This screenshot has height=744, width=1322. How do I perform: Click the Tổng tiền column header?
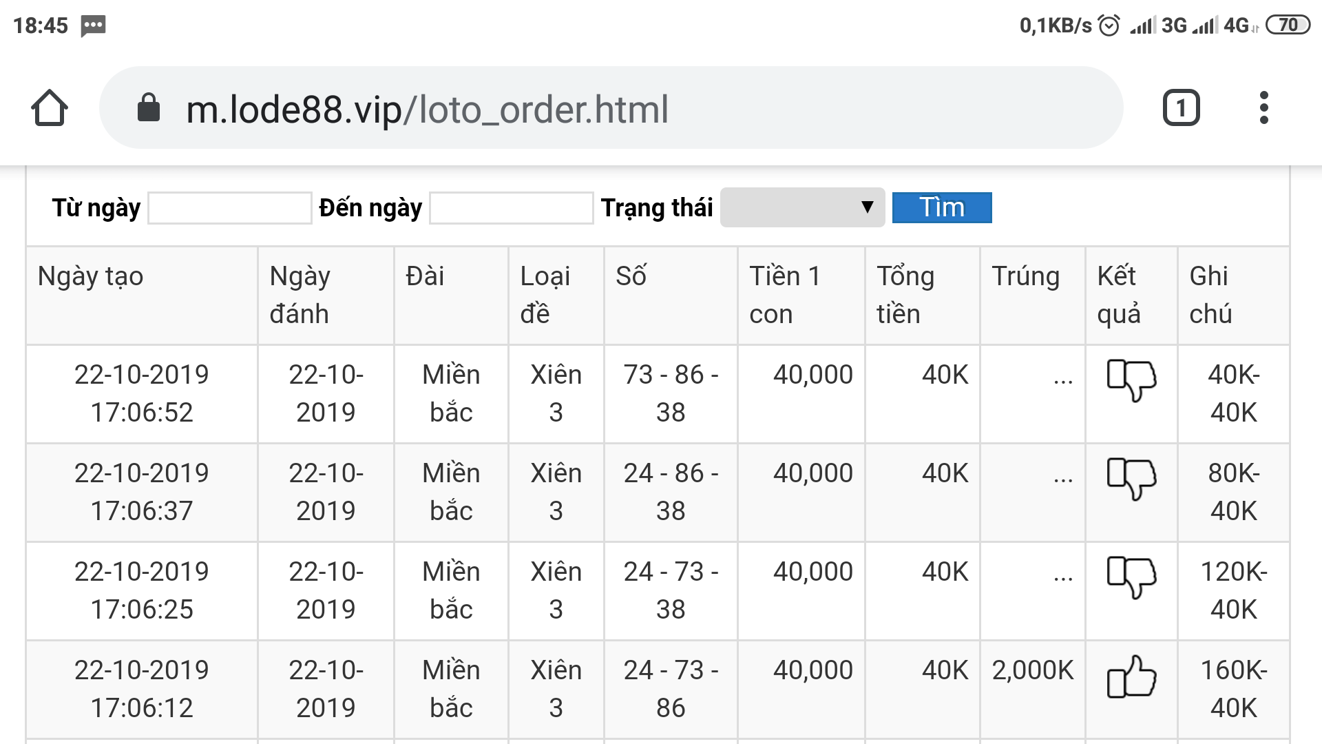[905, 295]
